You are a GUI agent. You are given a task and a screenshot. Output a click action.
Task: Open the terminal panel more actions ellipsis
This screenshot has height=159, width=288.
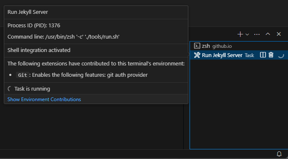point(257,34)
